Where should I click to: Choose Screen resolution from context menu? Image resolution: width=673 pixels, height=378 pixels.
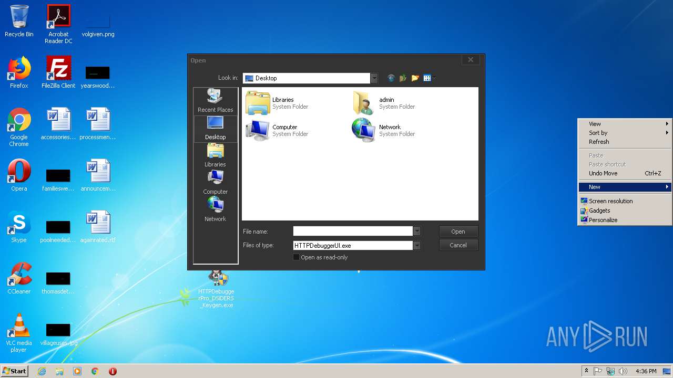(x=625, y=201)
